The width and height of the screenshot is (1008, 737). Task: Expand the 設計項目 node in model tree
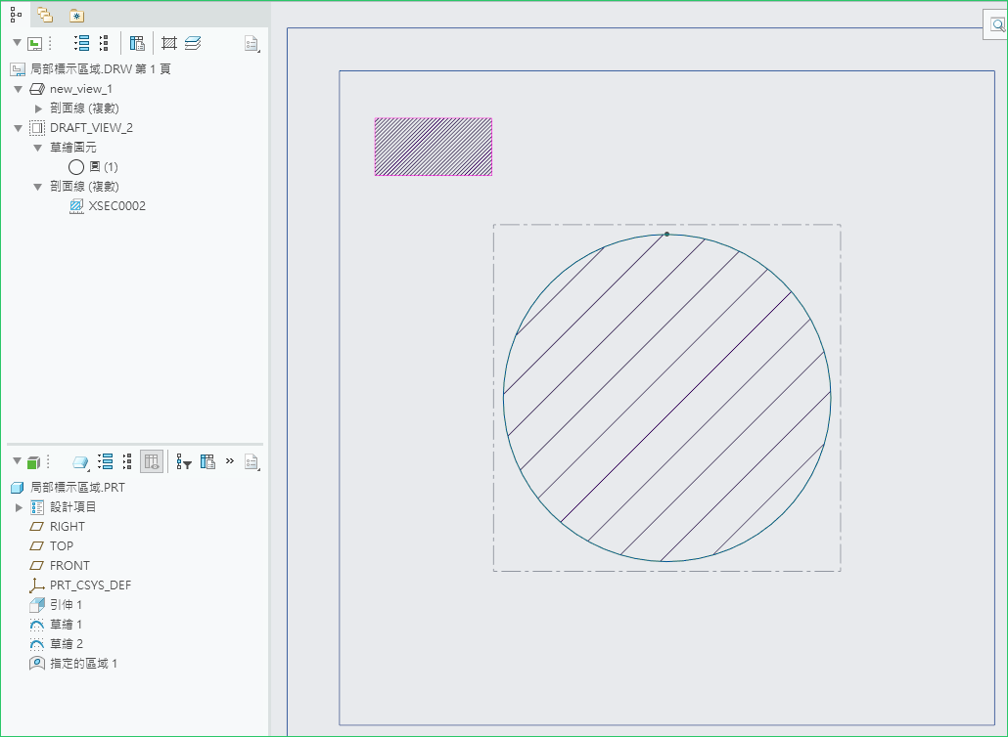(19, 507)
